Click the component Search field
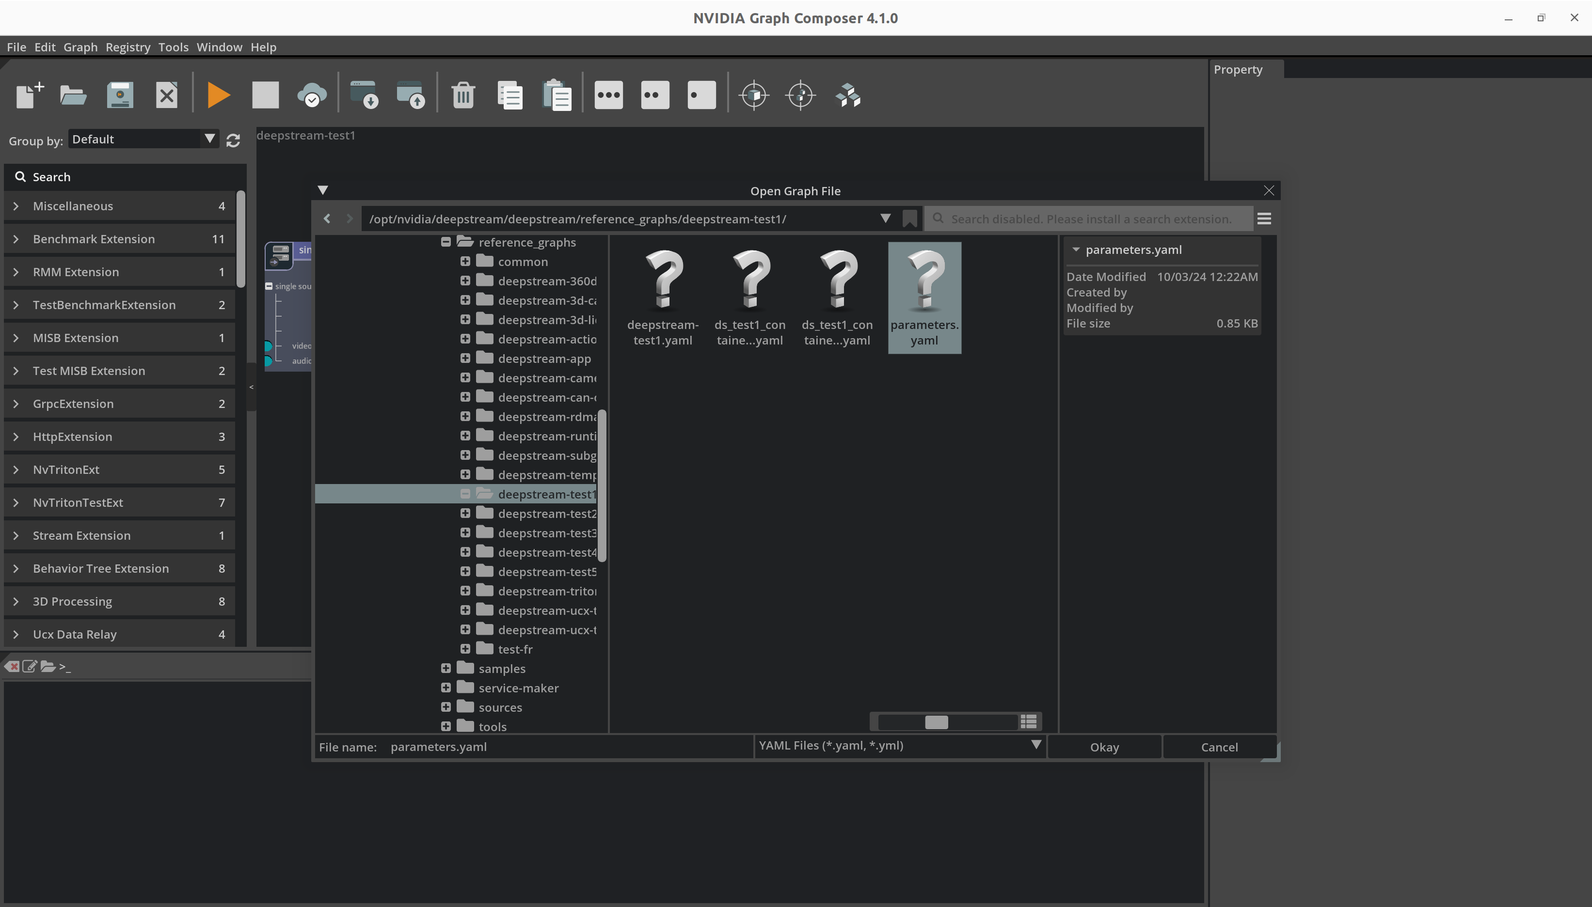Screen dimensions: 1592x907 coord(125,177)
